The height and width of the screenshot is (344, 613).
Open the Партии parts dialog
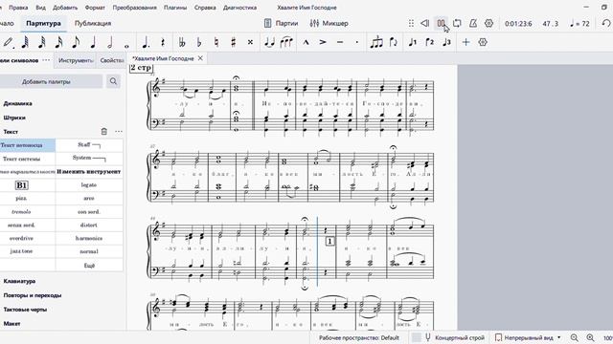coord(281,23)
